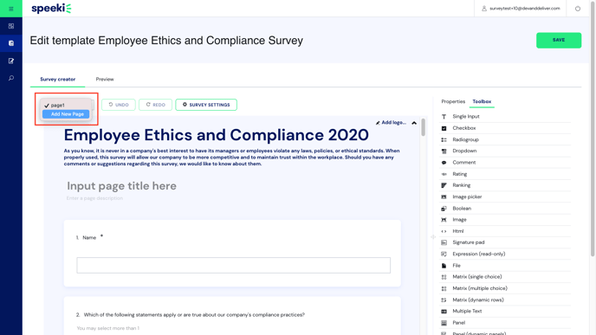Click the survey canvas vertical scrollbar
Screen dimensions: 596x335
pos(423,127)
